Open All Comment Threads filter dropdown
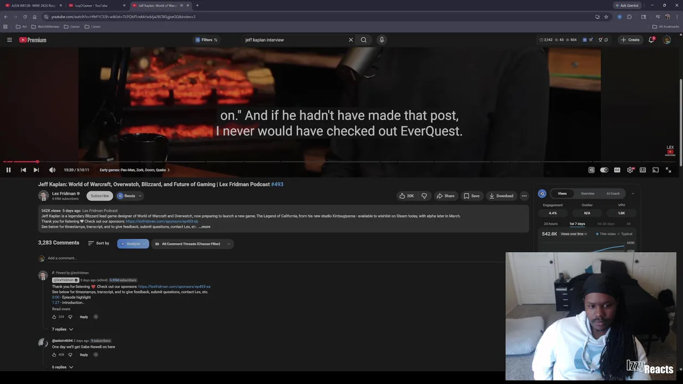Screen dimensions: 683x384 tap(193, 244)
